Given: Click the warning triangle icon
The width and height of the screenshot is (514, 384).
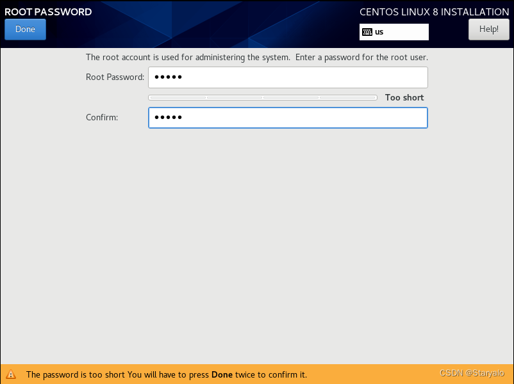Looking at the screenshot, I should tap(11, 374).
